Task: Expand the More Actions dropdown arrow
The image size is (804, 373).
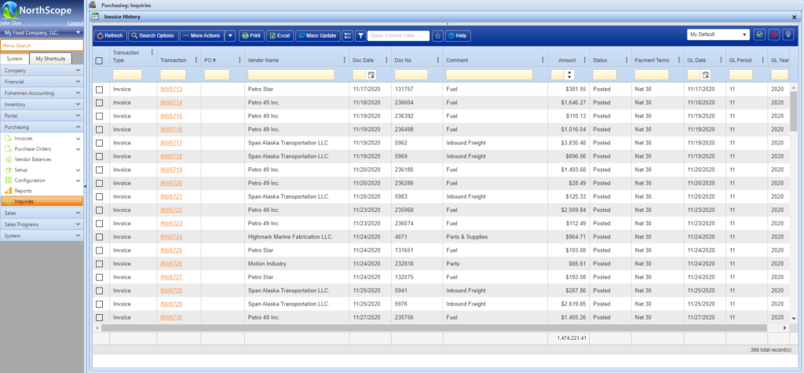Action: pyautogui.click(x=230, y=35)
